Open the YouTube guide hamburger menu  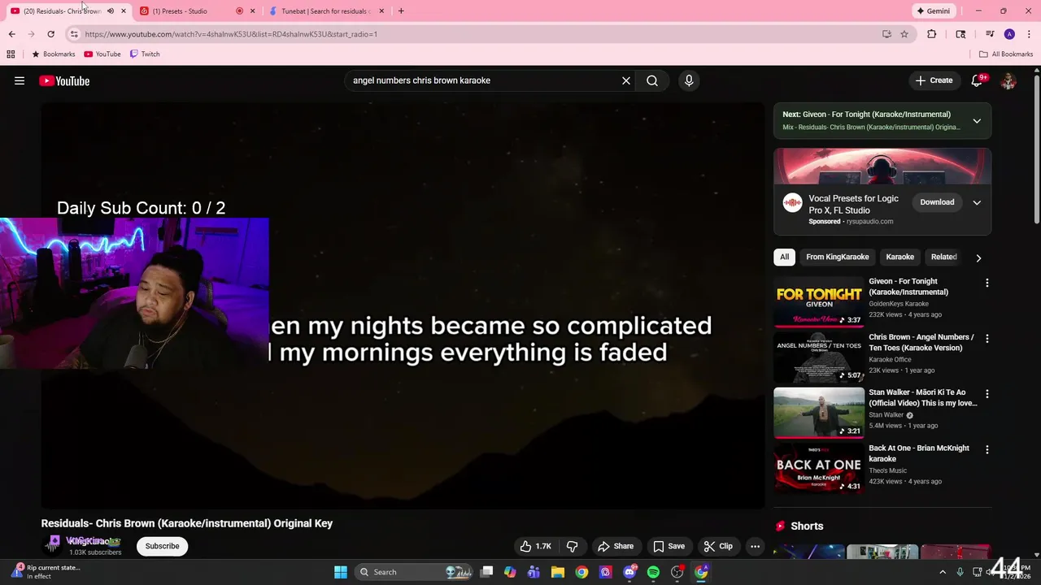[20, 80]
